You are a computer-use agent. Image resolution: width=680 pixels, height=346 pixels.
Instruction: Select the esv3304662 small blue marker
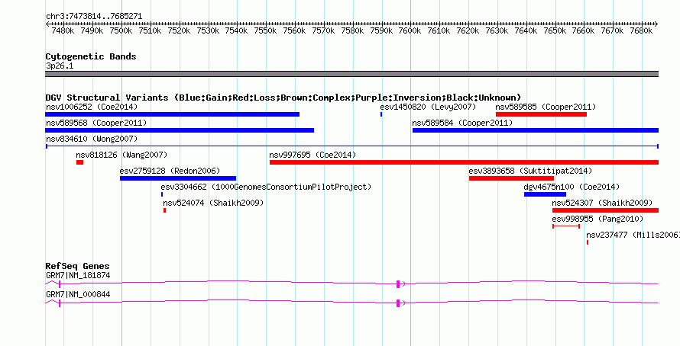(x=162, y=194)
